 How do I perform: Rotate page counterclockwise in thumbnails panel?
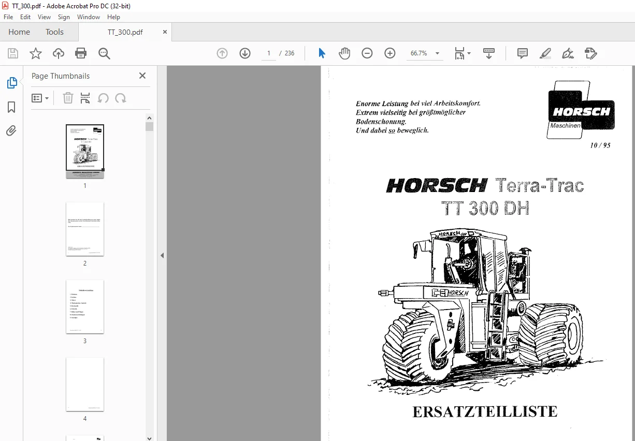(103, 98)
